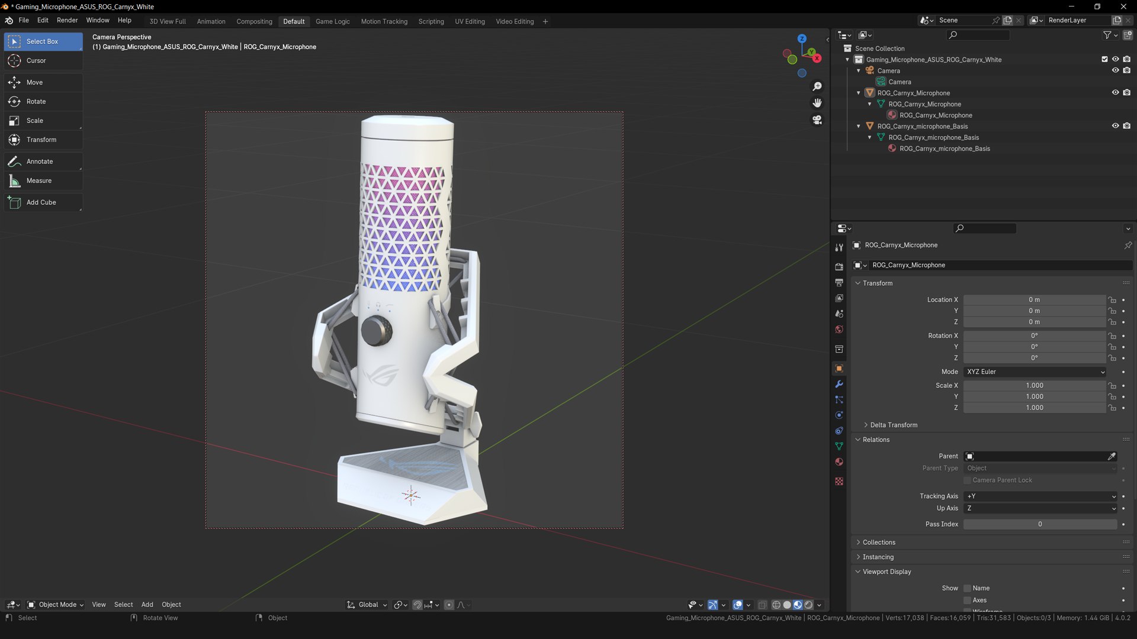The image size is (1137, 639).
Task: Open the viewport Add menu
Action: pyautogui.click(x=147, y=605)
